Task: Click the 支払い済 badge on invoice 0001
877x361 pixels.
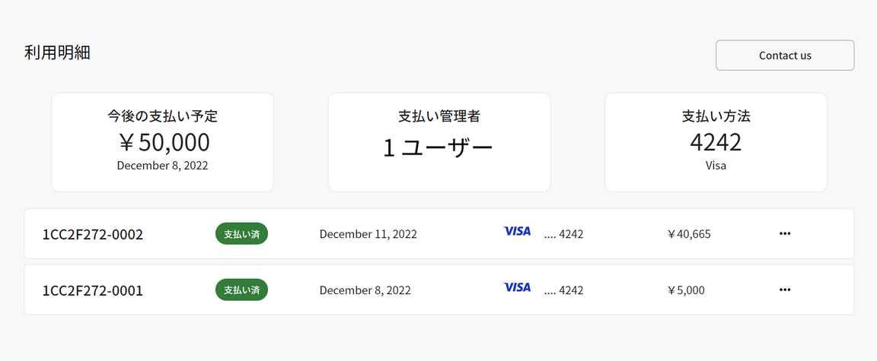Action: [241, 290]
